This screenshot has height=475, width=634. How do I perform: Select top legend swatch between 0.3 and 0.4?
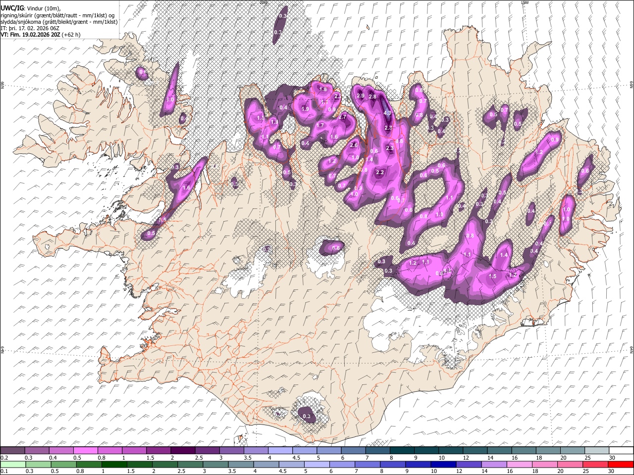tap(37, 450)
